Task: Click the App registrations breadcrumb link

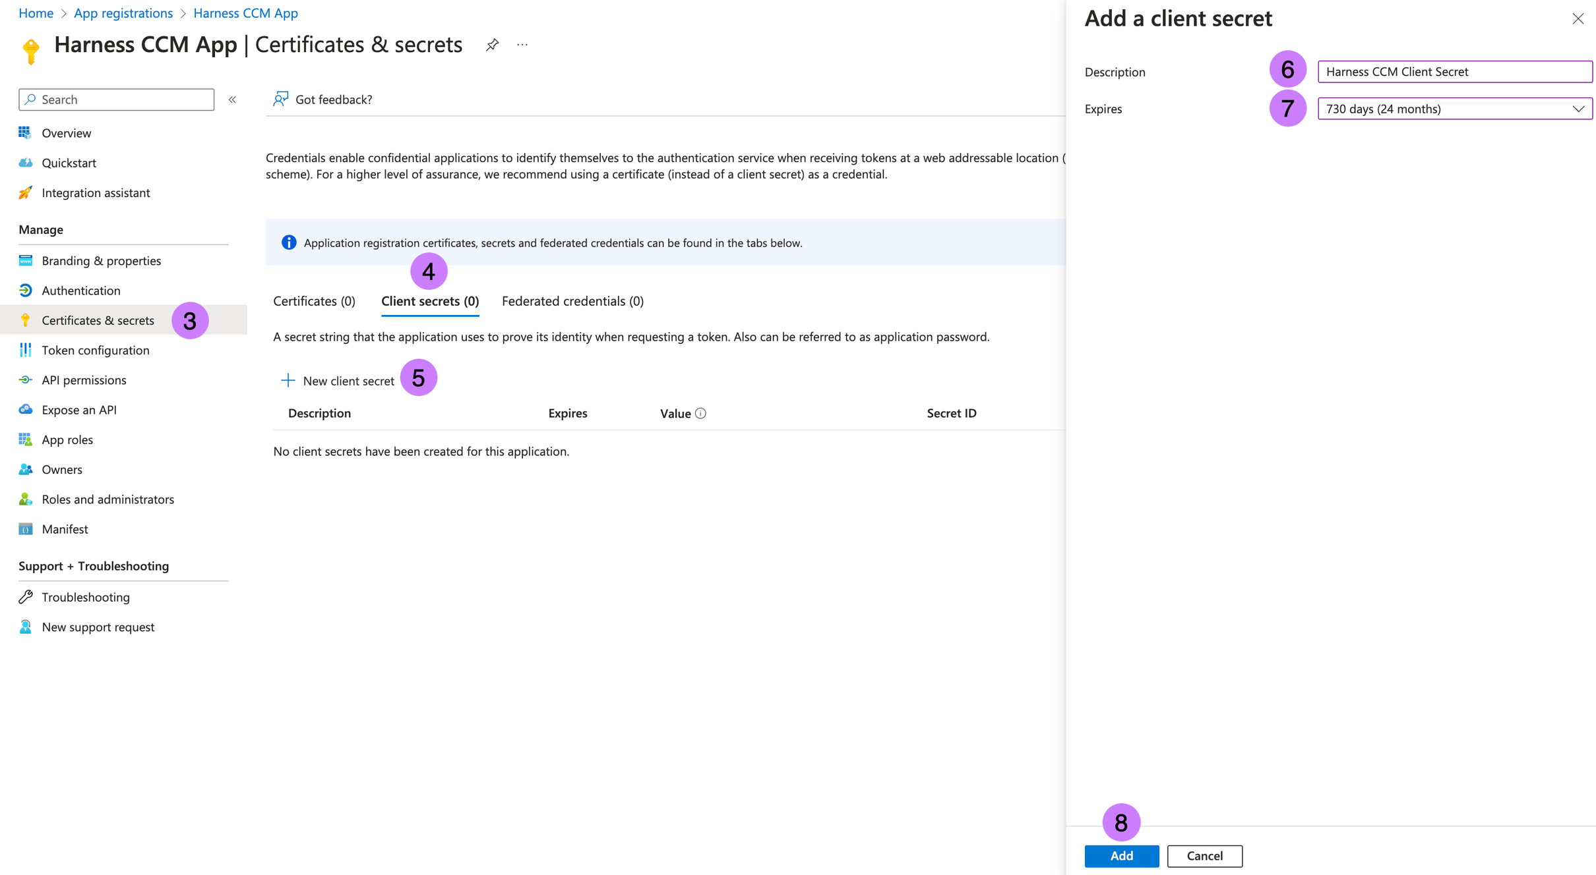Action: pos(123,13)
